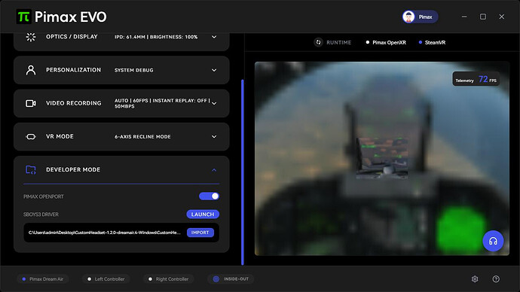The height and width of the screenshot is (292, 520).
Task: Launch the SBOYS3 driver
Action: pos(203,214)
